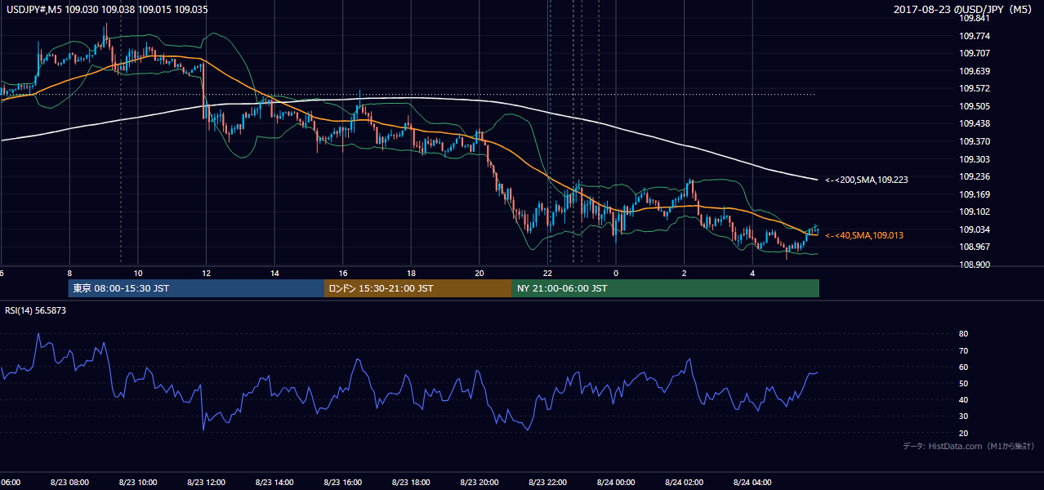Click the 109.370 price axis label

tap(975, 141)
